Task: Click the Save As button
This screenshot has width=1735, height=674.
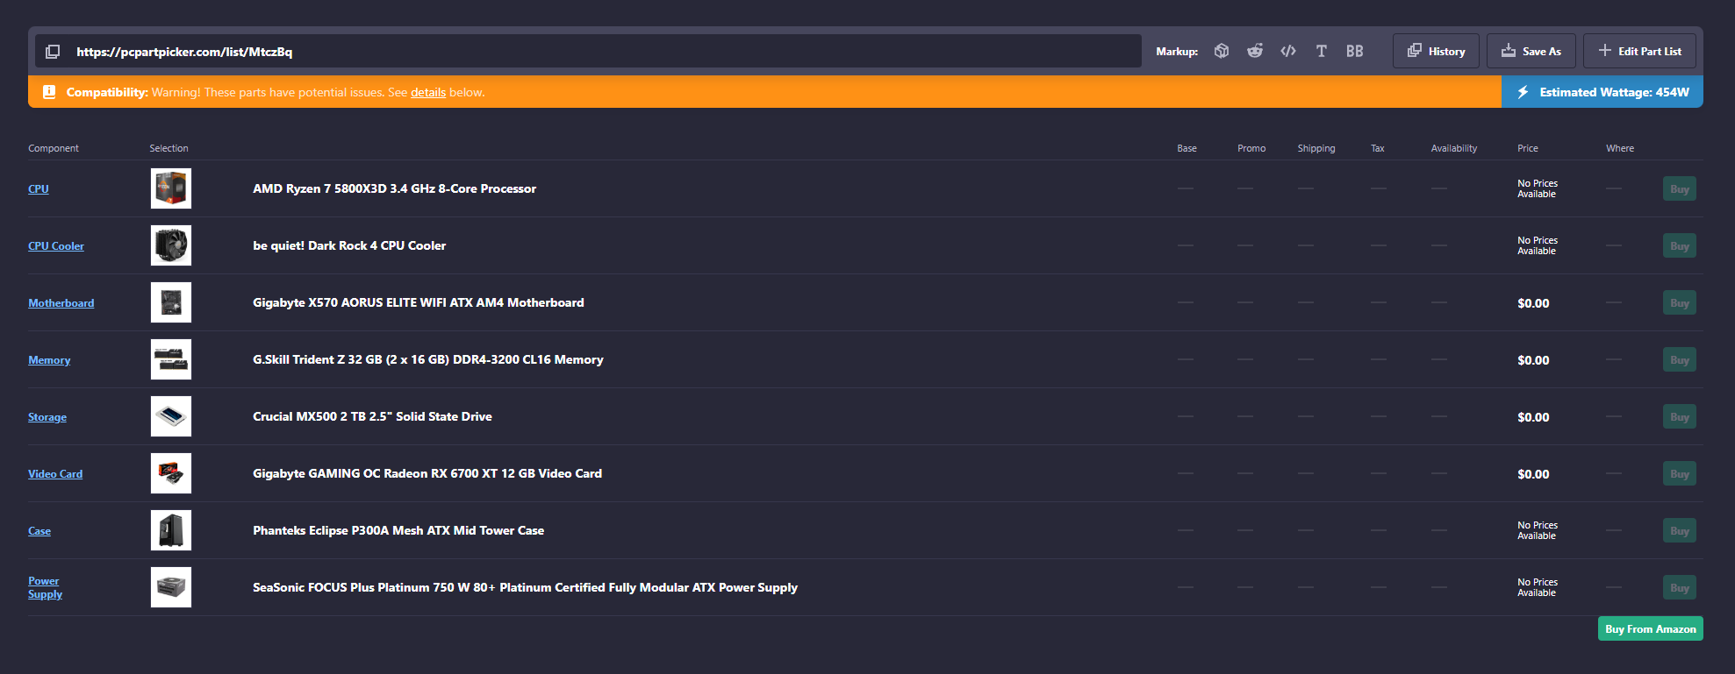Action: [x=1531, y=51]
